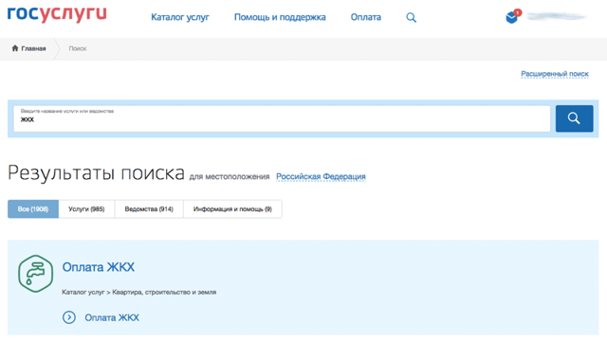Click the home icon in breadcrumbs
The height and width of the screenshot is (341, 607).
[15, 48]
